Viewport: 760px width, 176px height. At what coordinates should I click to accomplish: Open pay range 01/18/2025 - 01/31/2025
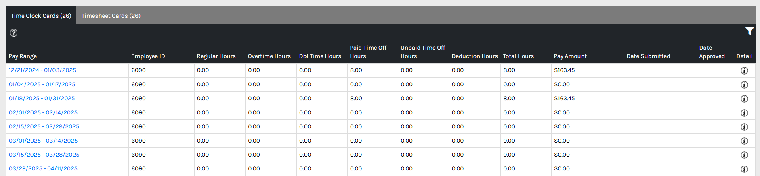(x=42, y=98)
